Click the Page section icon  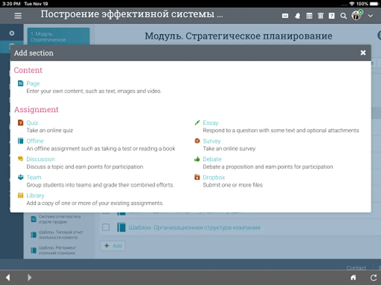pos(21,84)
